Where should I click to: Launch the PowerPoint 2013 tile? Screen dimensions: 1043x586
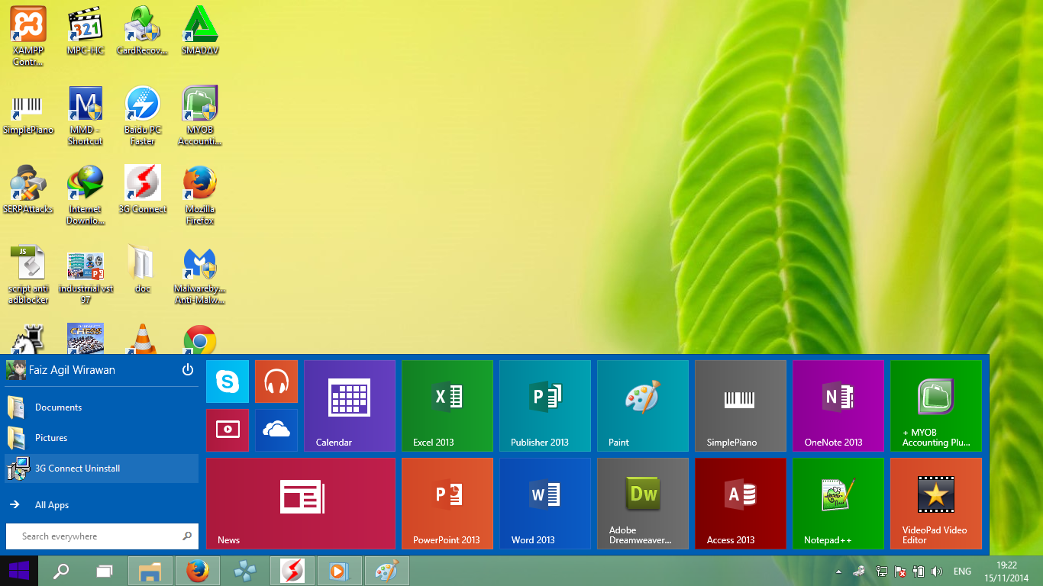click(x=447, y=504)
